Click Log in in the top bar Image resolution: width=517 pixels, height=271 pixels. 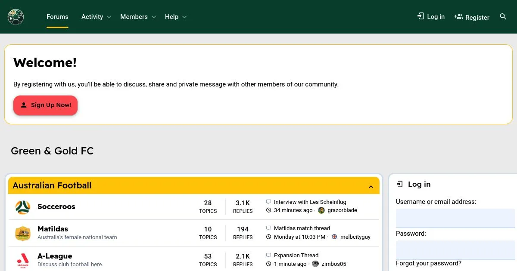click(x=431, y=17)
